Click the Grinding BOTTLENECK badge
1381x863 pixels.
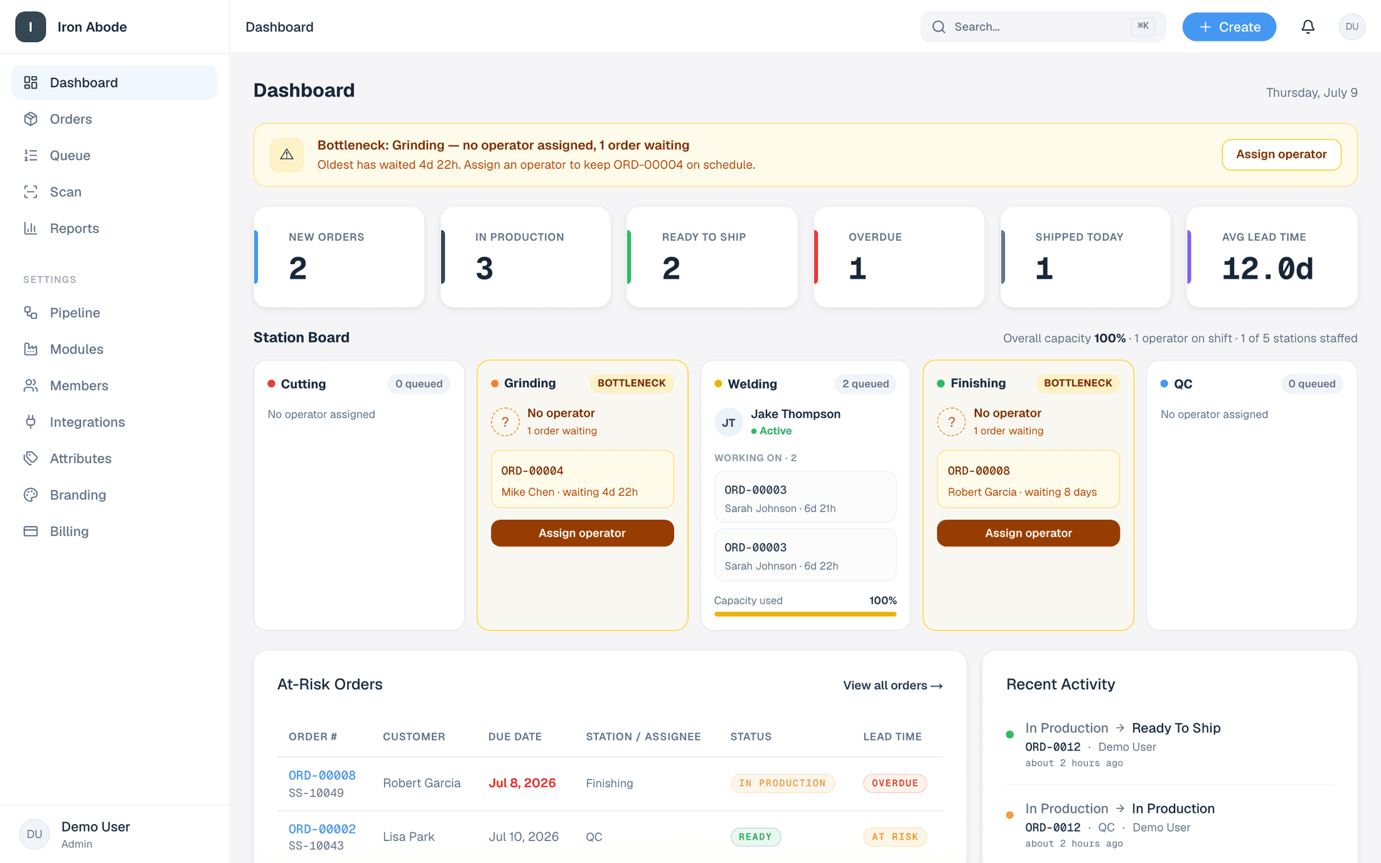tap(631, 383)
